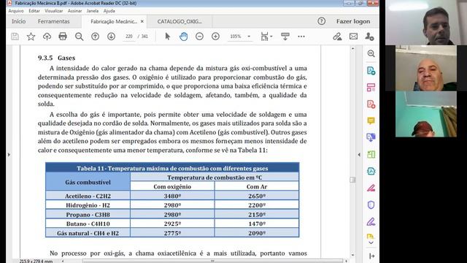
Task: Open the Comment tool yellow icon
Action: tap(371, 121)
